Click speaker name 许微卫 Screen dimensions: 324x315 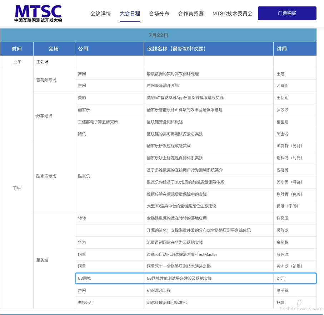tap(283, 218)
